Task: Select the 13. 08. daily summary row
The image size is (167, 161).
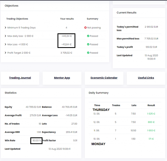Action: click(125, 114)
